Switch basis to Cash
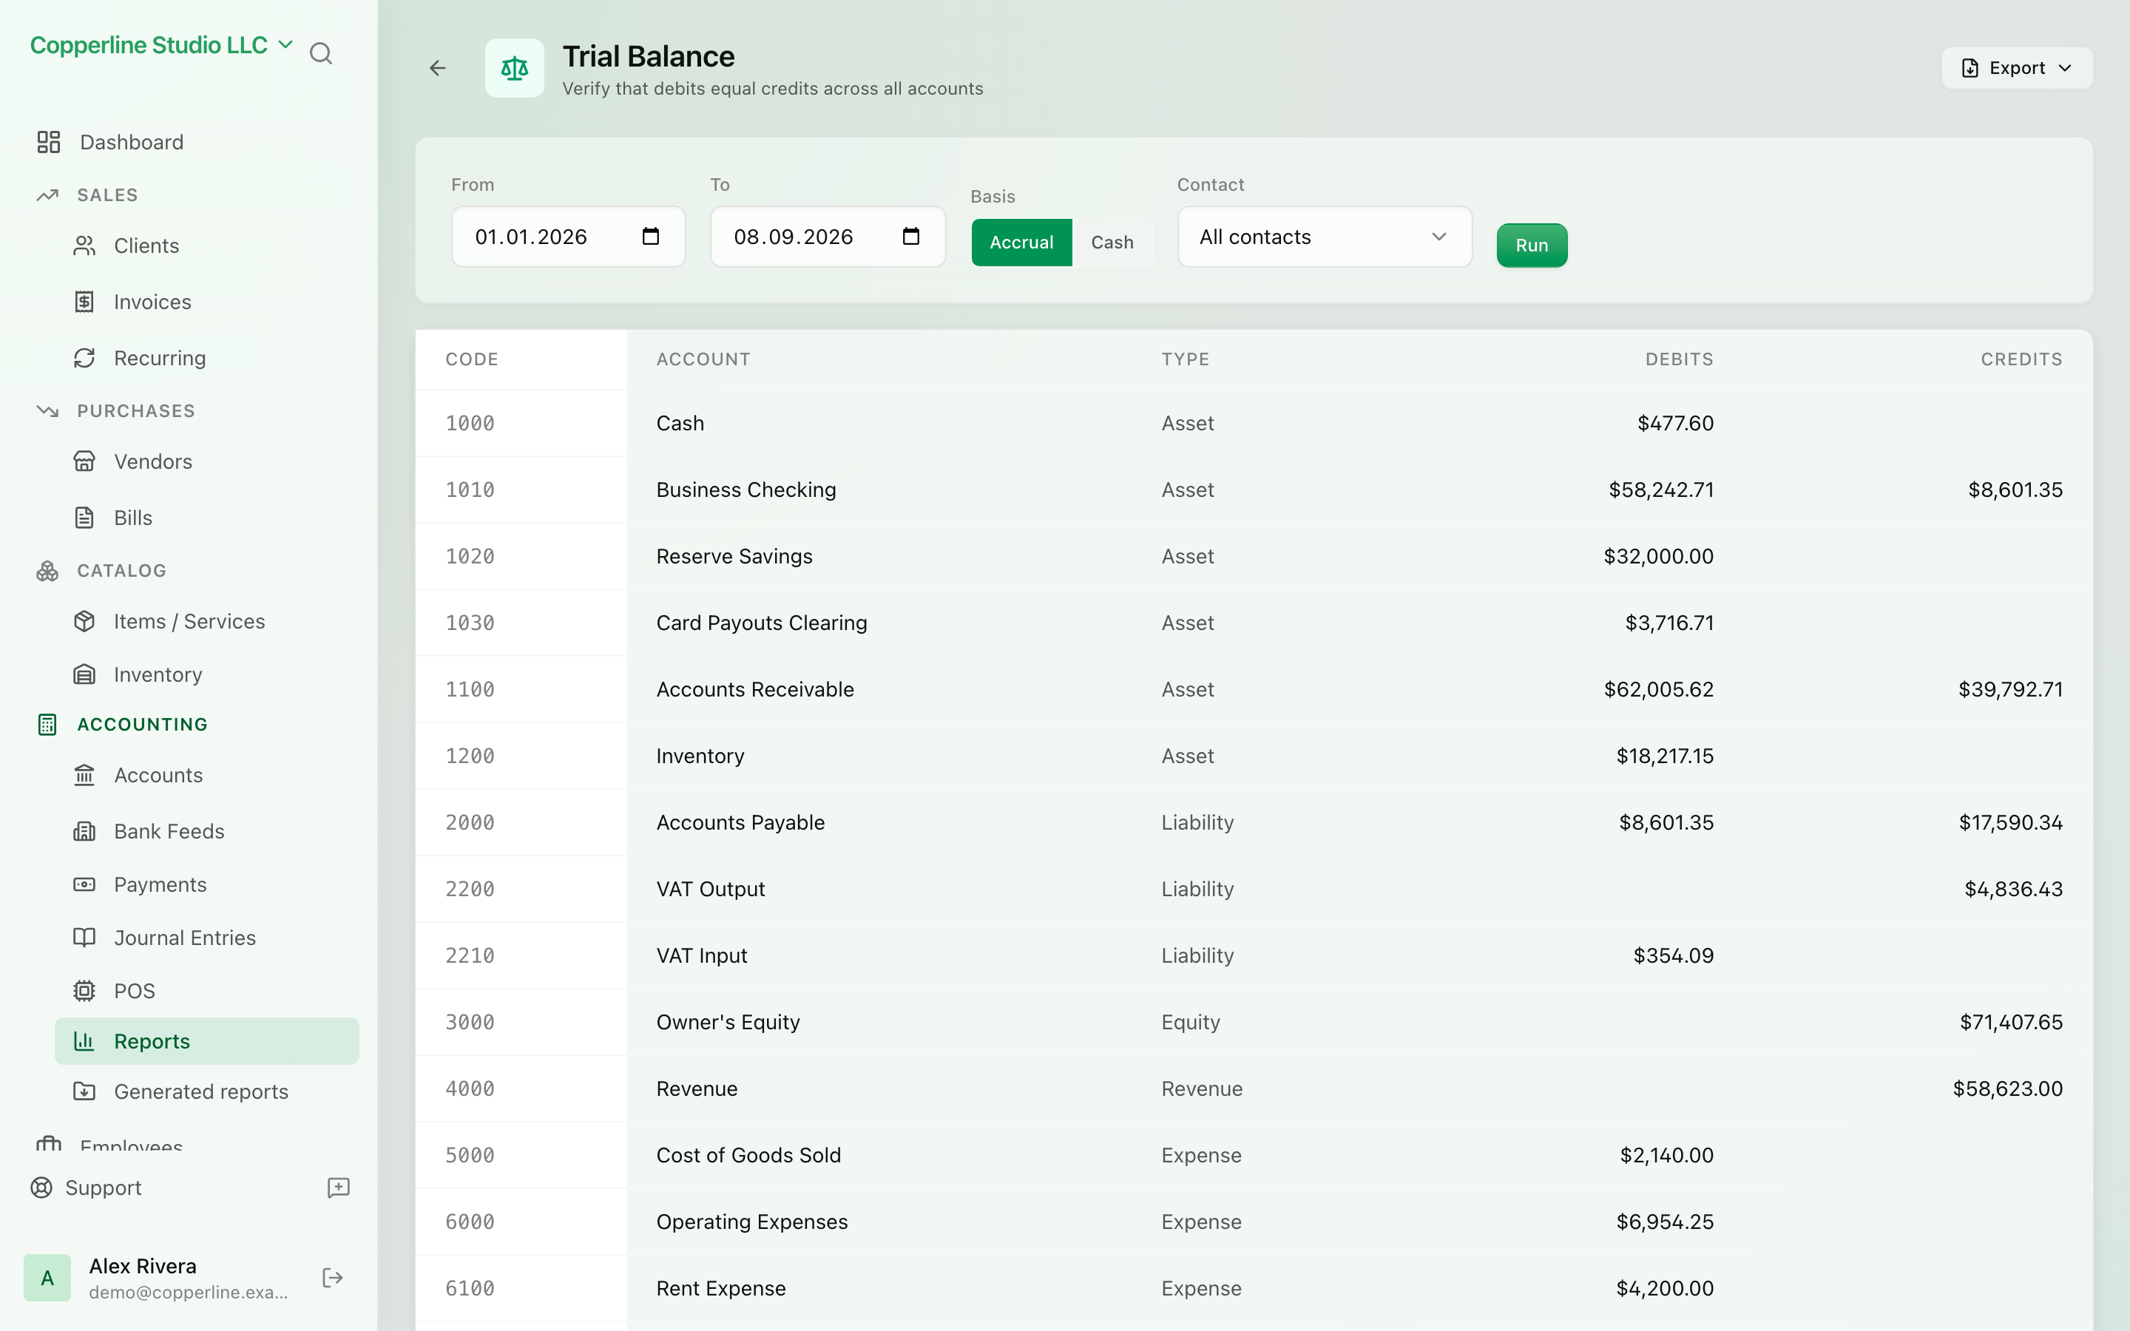This screenshot has width=2130, height=1331. (x=1112, y=242)
